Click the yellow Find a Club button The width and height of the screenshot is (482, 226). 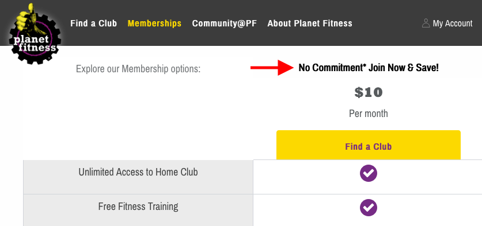(368, 145)
